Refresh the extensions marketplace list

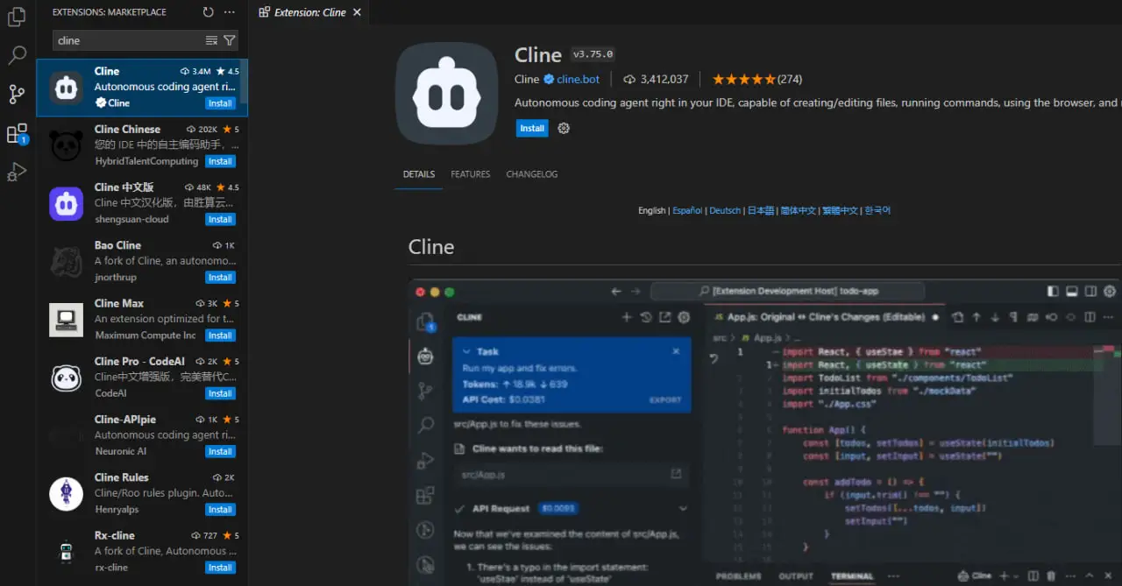pyautogui.click(x=208, y=12)
